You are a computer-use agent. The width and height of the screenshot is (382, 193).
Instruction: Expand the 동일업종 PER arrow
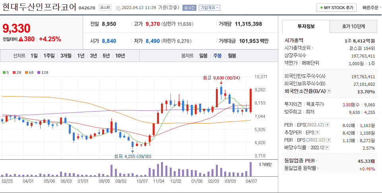[317, 160]
